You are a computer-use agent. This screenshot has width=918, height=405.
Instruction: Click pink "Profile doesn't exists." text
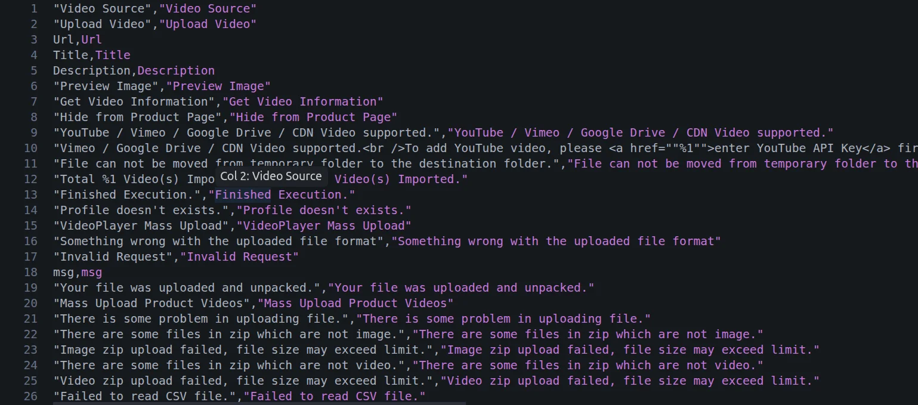coord(324,210)
